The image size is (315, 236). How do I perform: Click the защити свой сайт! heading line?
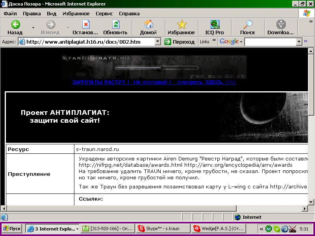[65, 121]
